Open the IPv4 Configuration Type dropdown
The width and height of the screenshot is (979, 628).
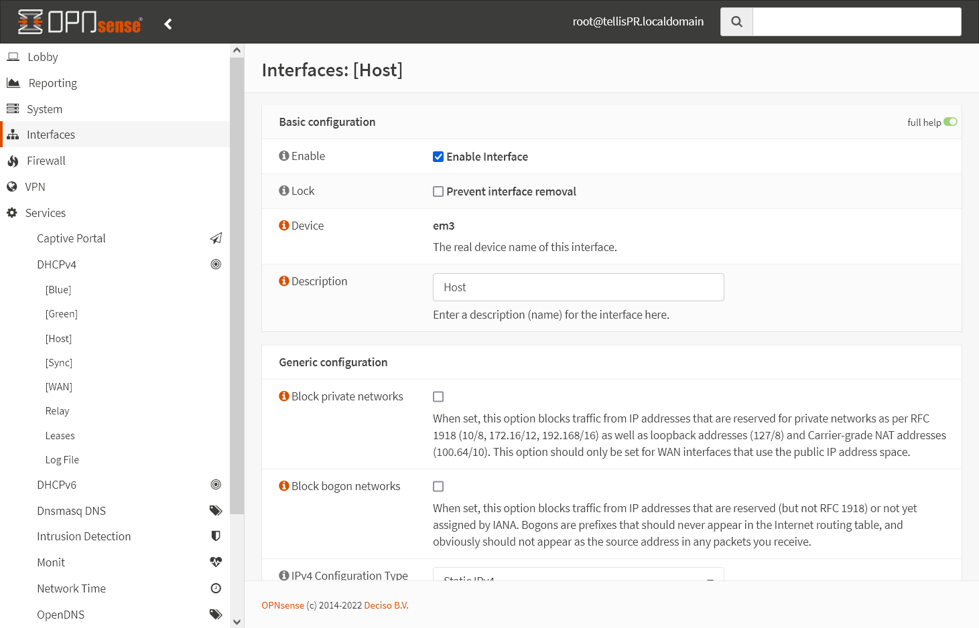click(578, 576)
